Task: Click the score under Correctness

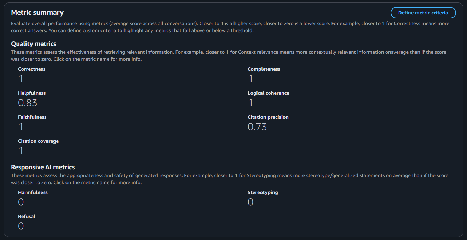Action: pos(21,79)
